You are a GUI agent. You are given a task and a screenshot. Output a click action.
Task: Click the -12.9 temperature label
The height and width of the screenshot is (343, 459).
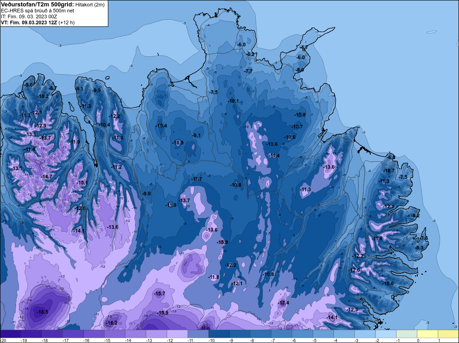[x=41, y=126]
